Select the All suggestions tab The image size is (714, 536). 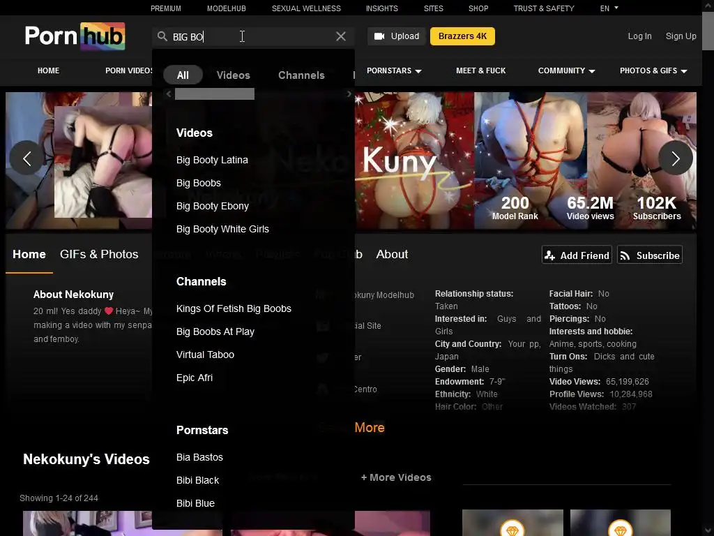point(183,75)
